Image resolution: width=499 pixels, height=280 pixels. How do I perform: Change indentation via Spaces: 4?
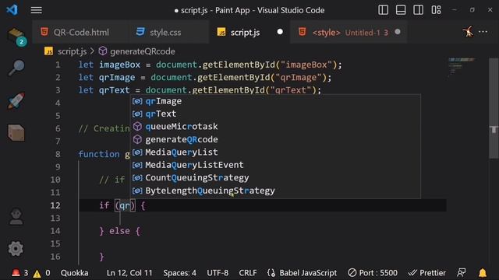coord(180,273)
